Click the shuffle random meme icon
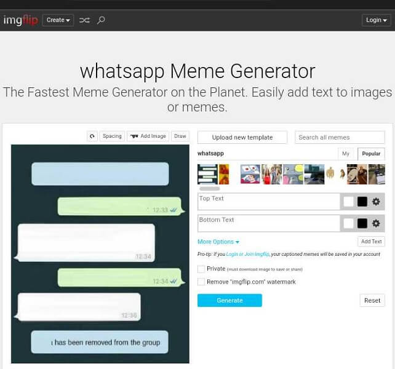This screenshot has height=369, width=395. pyautogui.click(x=84, y=20)
